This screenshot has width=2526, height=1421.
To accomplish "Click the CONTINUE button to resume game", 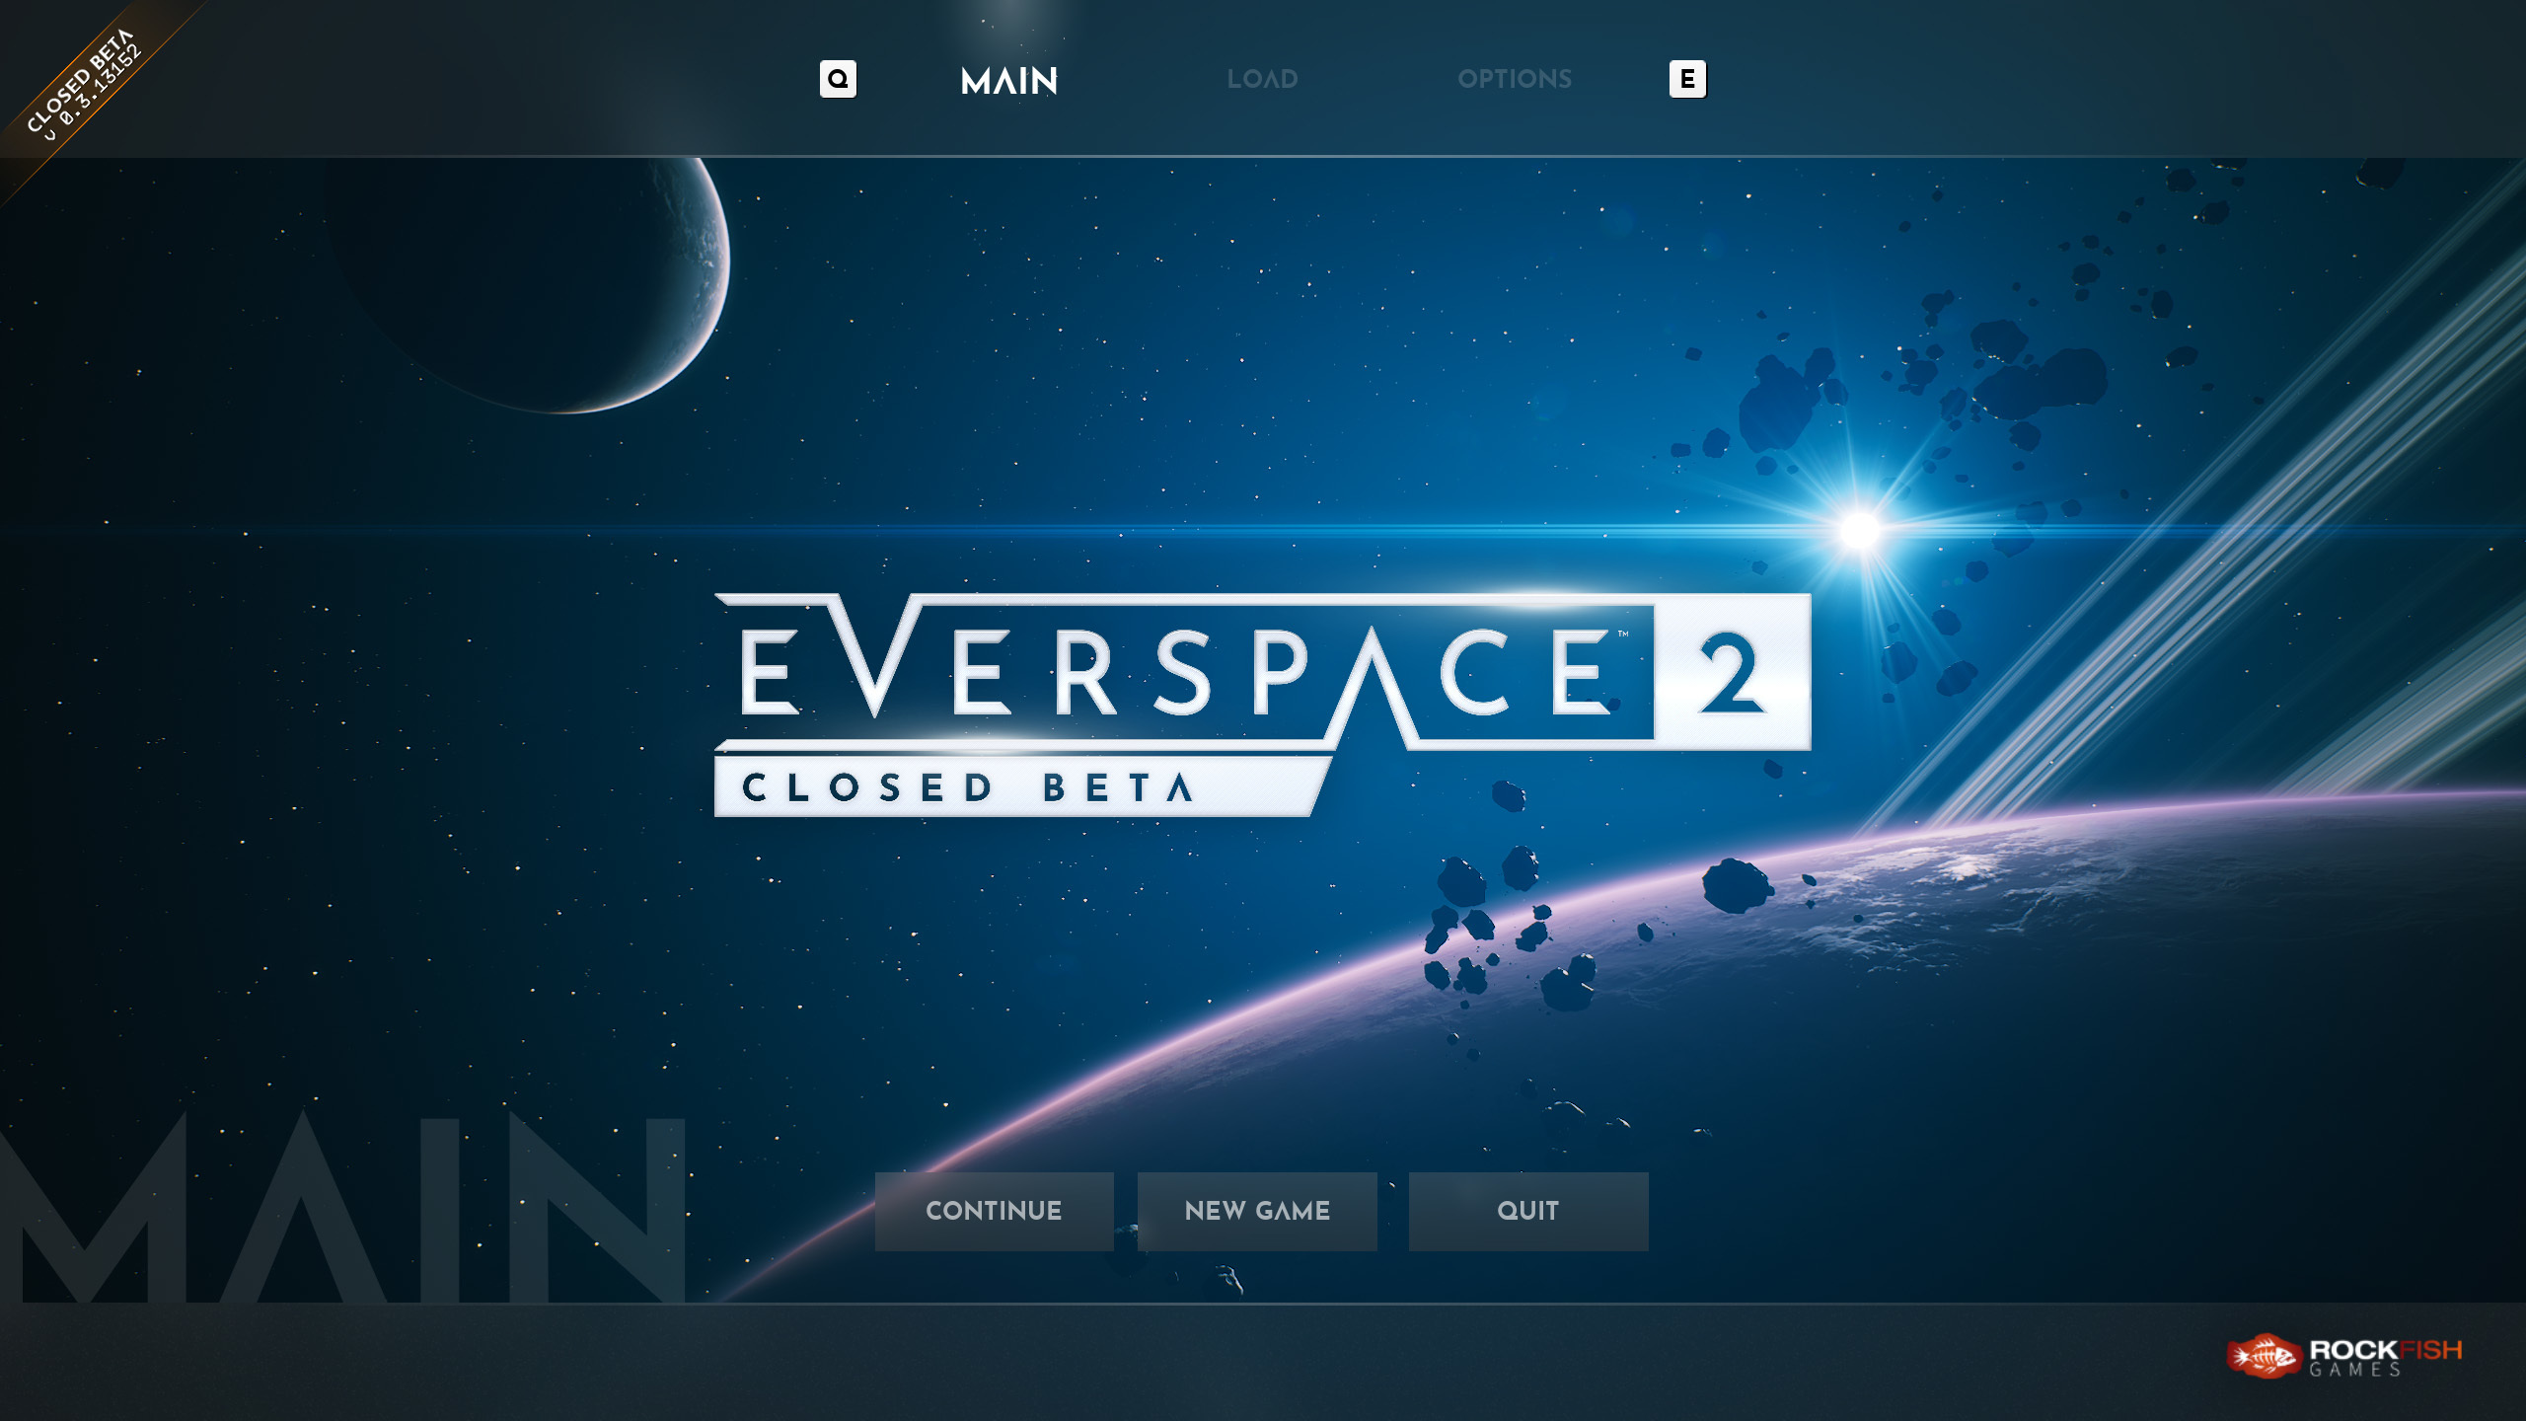I will coord(994,1211).
